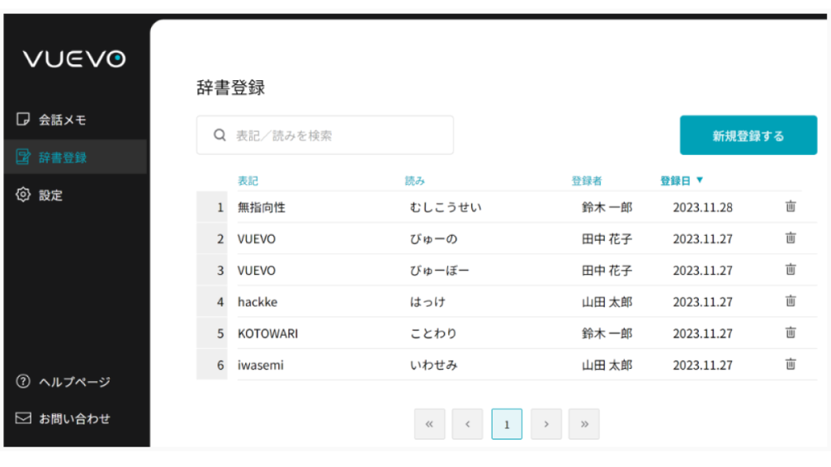The image size is (831, 467).
Task: Open 会話メモ in the sidebar
Action: (x=62, y=120)
